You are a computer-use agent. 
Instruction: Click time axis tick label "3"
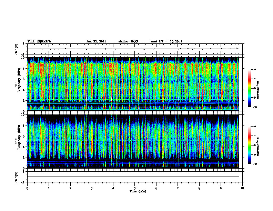tap(92, 188)
